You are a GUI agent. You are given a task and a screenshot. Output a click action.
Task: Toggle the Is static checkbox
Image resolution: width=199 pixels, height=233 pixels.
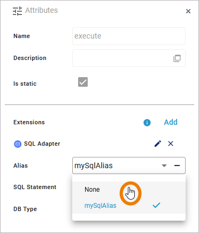(83, 82)
